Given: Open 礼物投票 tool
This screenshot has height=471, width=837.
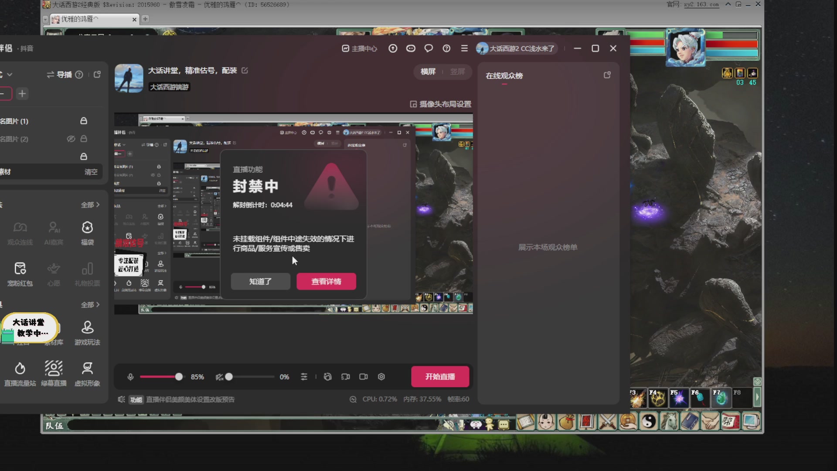Looking at the screenshot, I should pyautogui.click(x=87, y=274).
